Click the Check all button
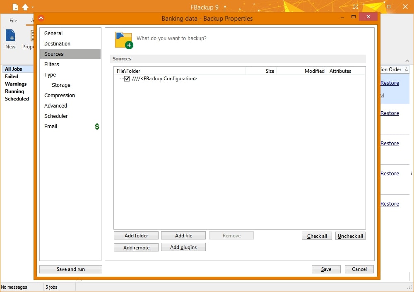This screenshot has width=414, height=292. click(317, 236)
